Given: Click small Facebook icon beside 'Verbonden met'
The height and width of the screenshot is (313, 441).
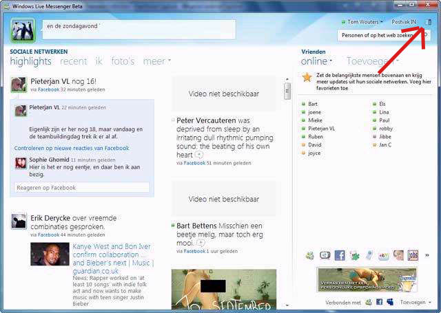Looking at the screenshot, I should [x=379, y=302].
